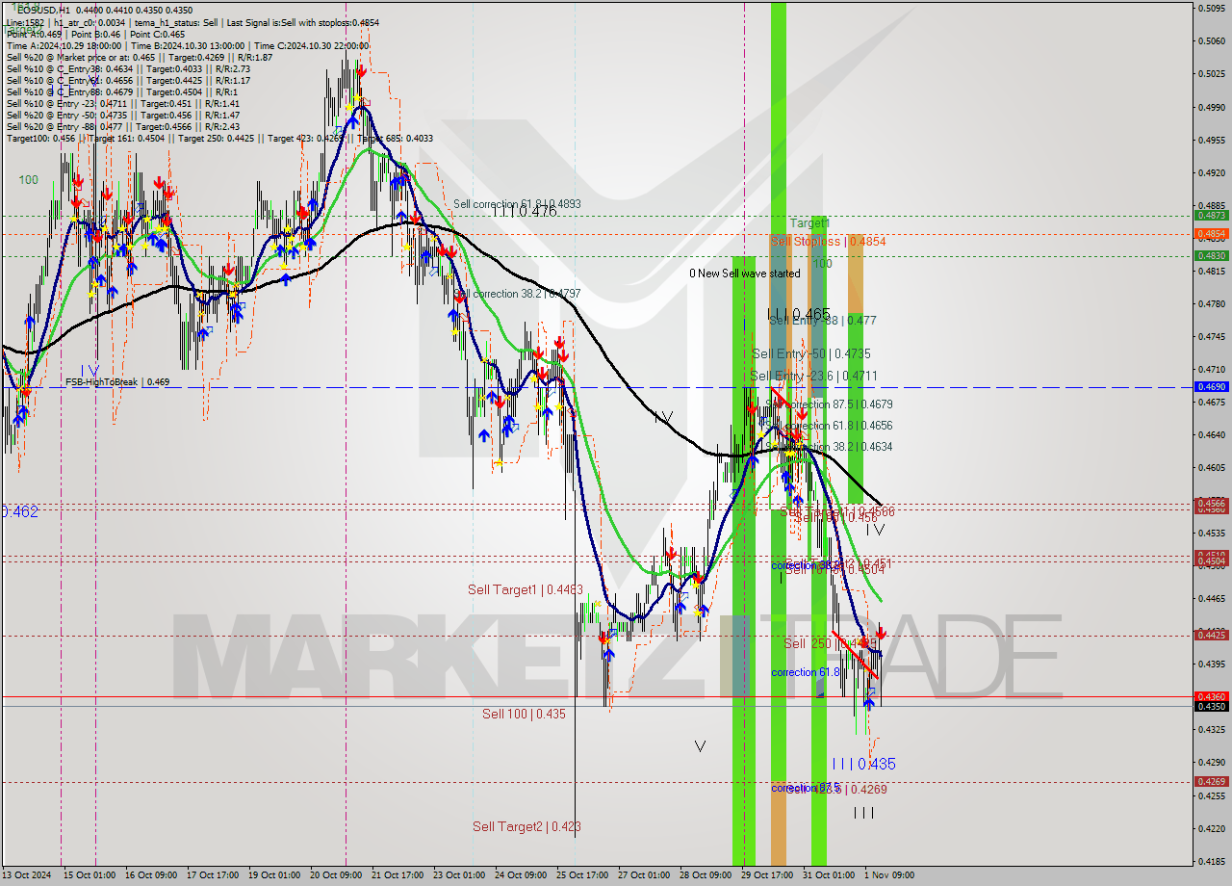Click the 'Sell 100 | 0.435' label

click(x=524, y=714)
